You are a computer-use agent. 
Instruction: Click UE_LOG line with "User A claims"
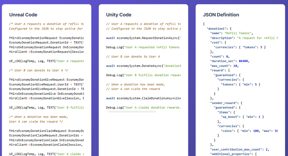[x=46, y=154]
